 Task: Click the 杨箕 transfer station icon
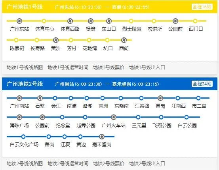tap(91, 21)
